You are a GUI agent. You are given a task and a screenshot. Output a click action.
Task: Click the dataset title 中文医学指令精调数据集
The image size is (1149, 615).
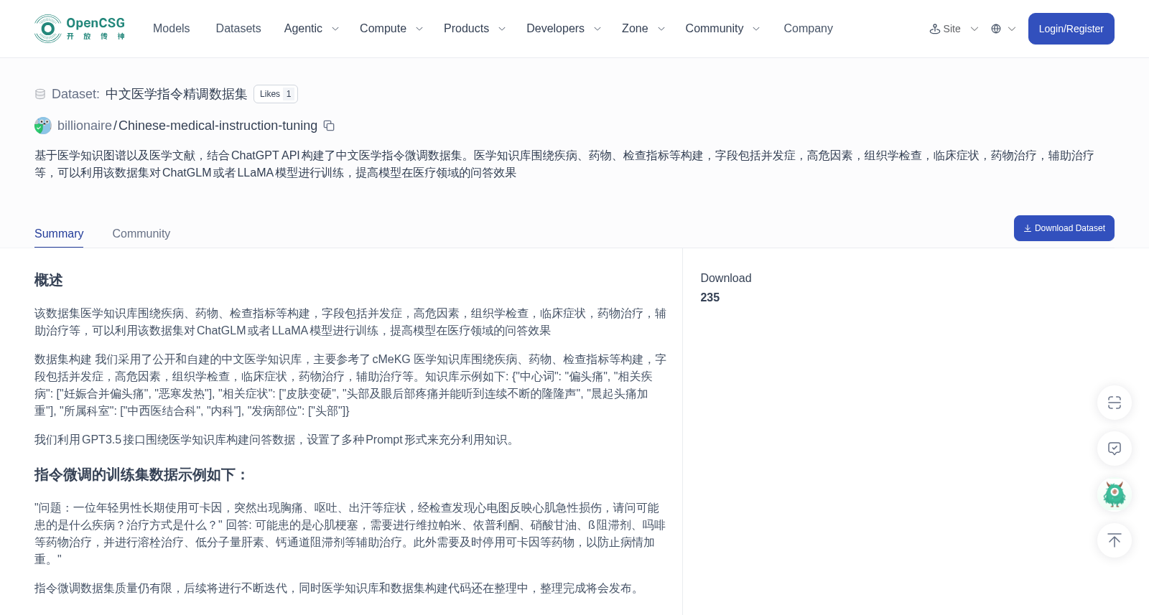176,94
